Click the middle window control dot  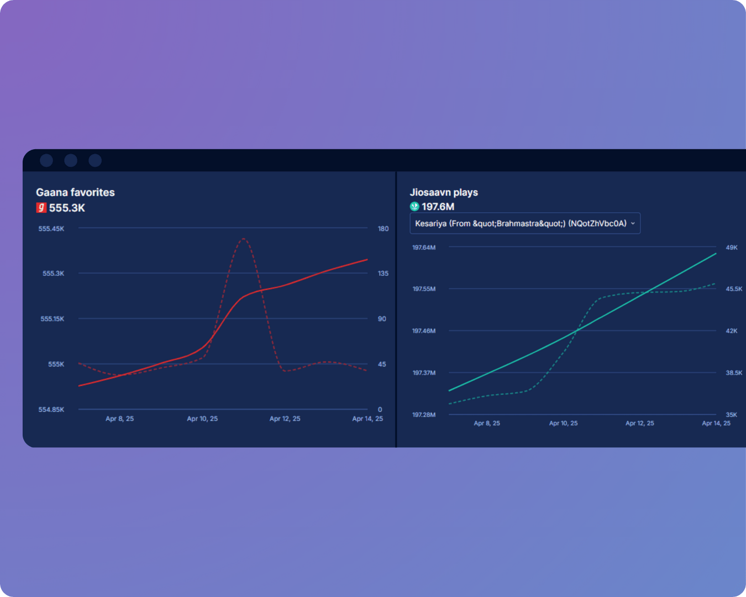[71, 160]
